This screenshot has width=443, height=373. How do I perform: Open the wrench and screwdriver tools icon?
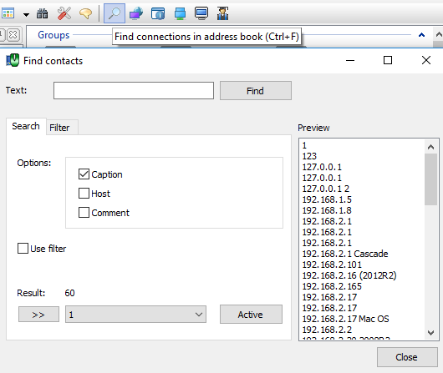coord(64,13)
